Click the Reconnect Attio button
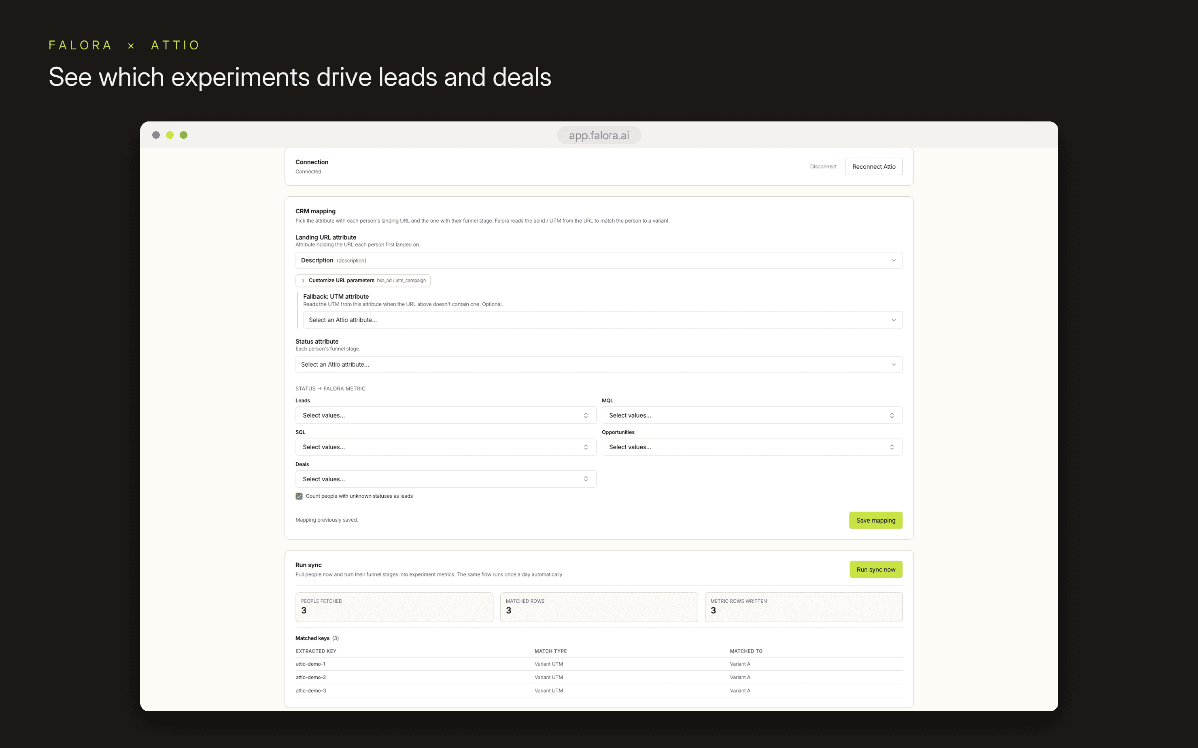Viewport: 1198px width, 748px height. pos(873,167)
